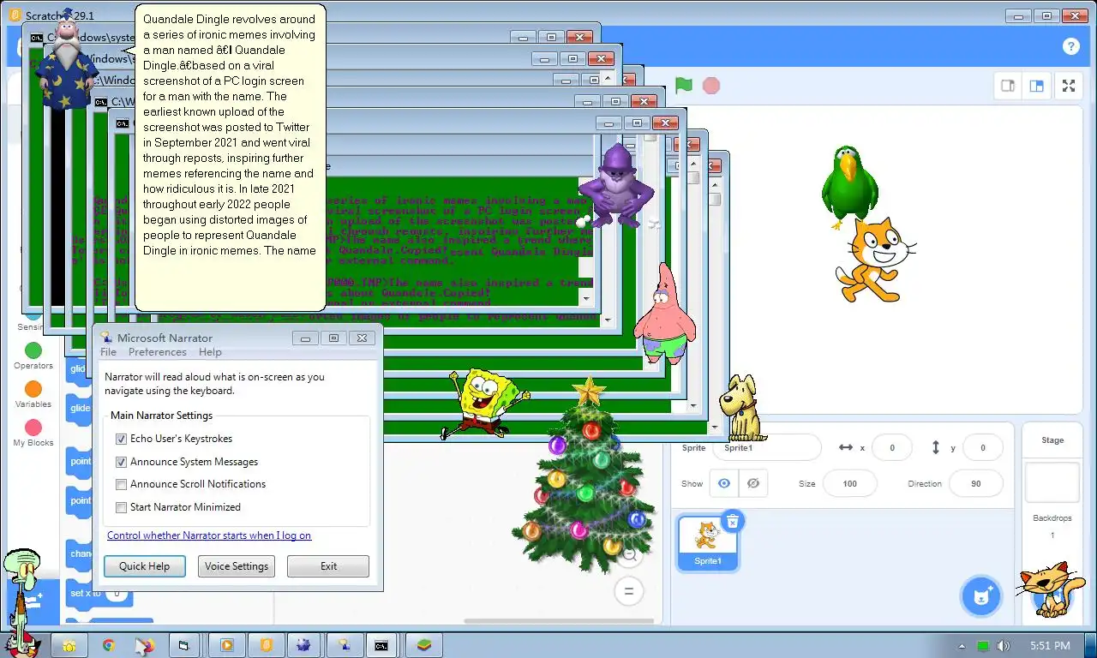This screenshot has width=1097, height=658.
Task: Click Quick Help button in Narrator
Action: click(144, 566)
